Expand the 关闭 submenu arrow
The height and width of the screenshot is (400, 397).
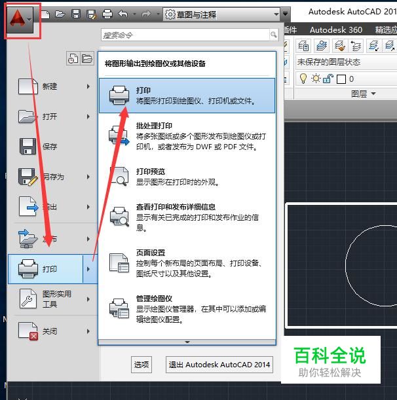click(88, 331)
